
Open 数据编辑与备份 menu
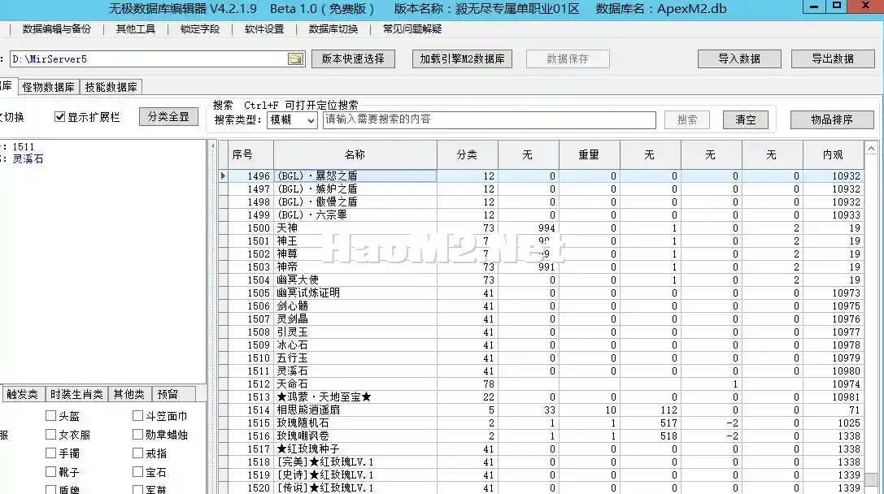point(56,28)
